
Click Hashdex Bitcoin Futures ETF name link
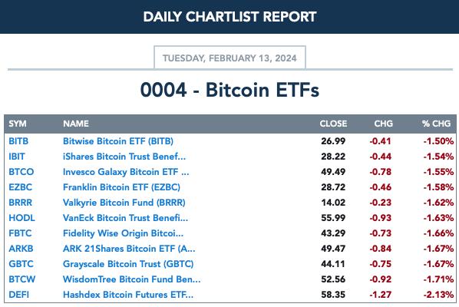(128, 295)
